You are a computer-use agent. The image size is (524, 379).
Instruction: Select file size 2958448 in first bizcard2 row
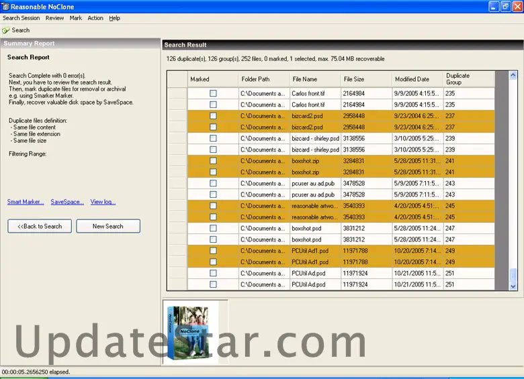pos(366,116)
